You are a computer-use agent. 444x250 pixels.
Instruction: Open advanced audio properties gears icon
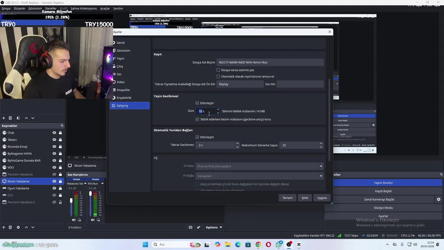tap(199, 227)
